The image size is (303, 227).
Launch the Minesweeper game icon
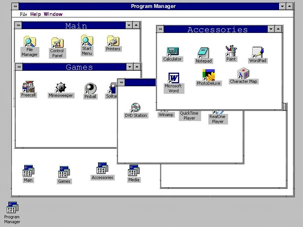[x=61, y=90]
